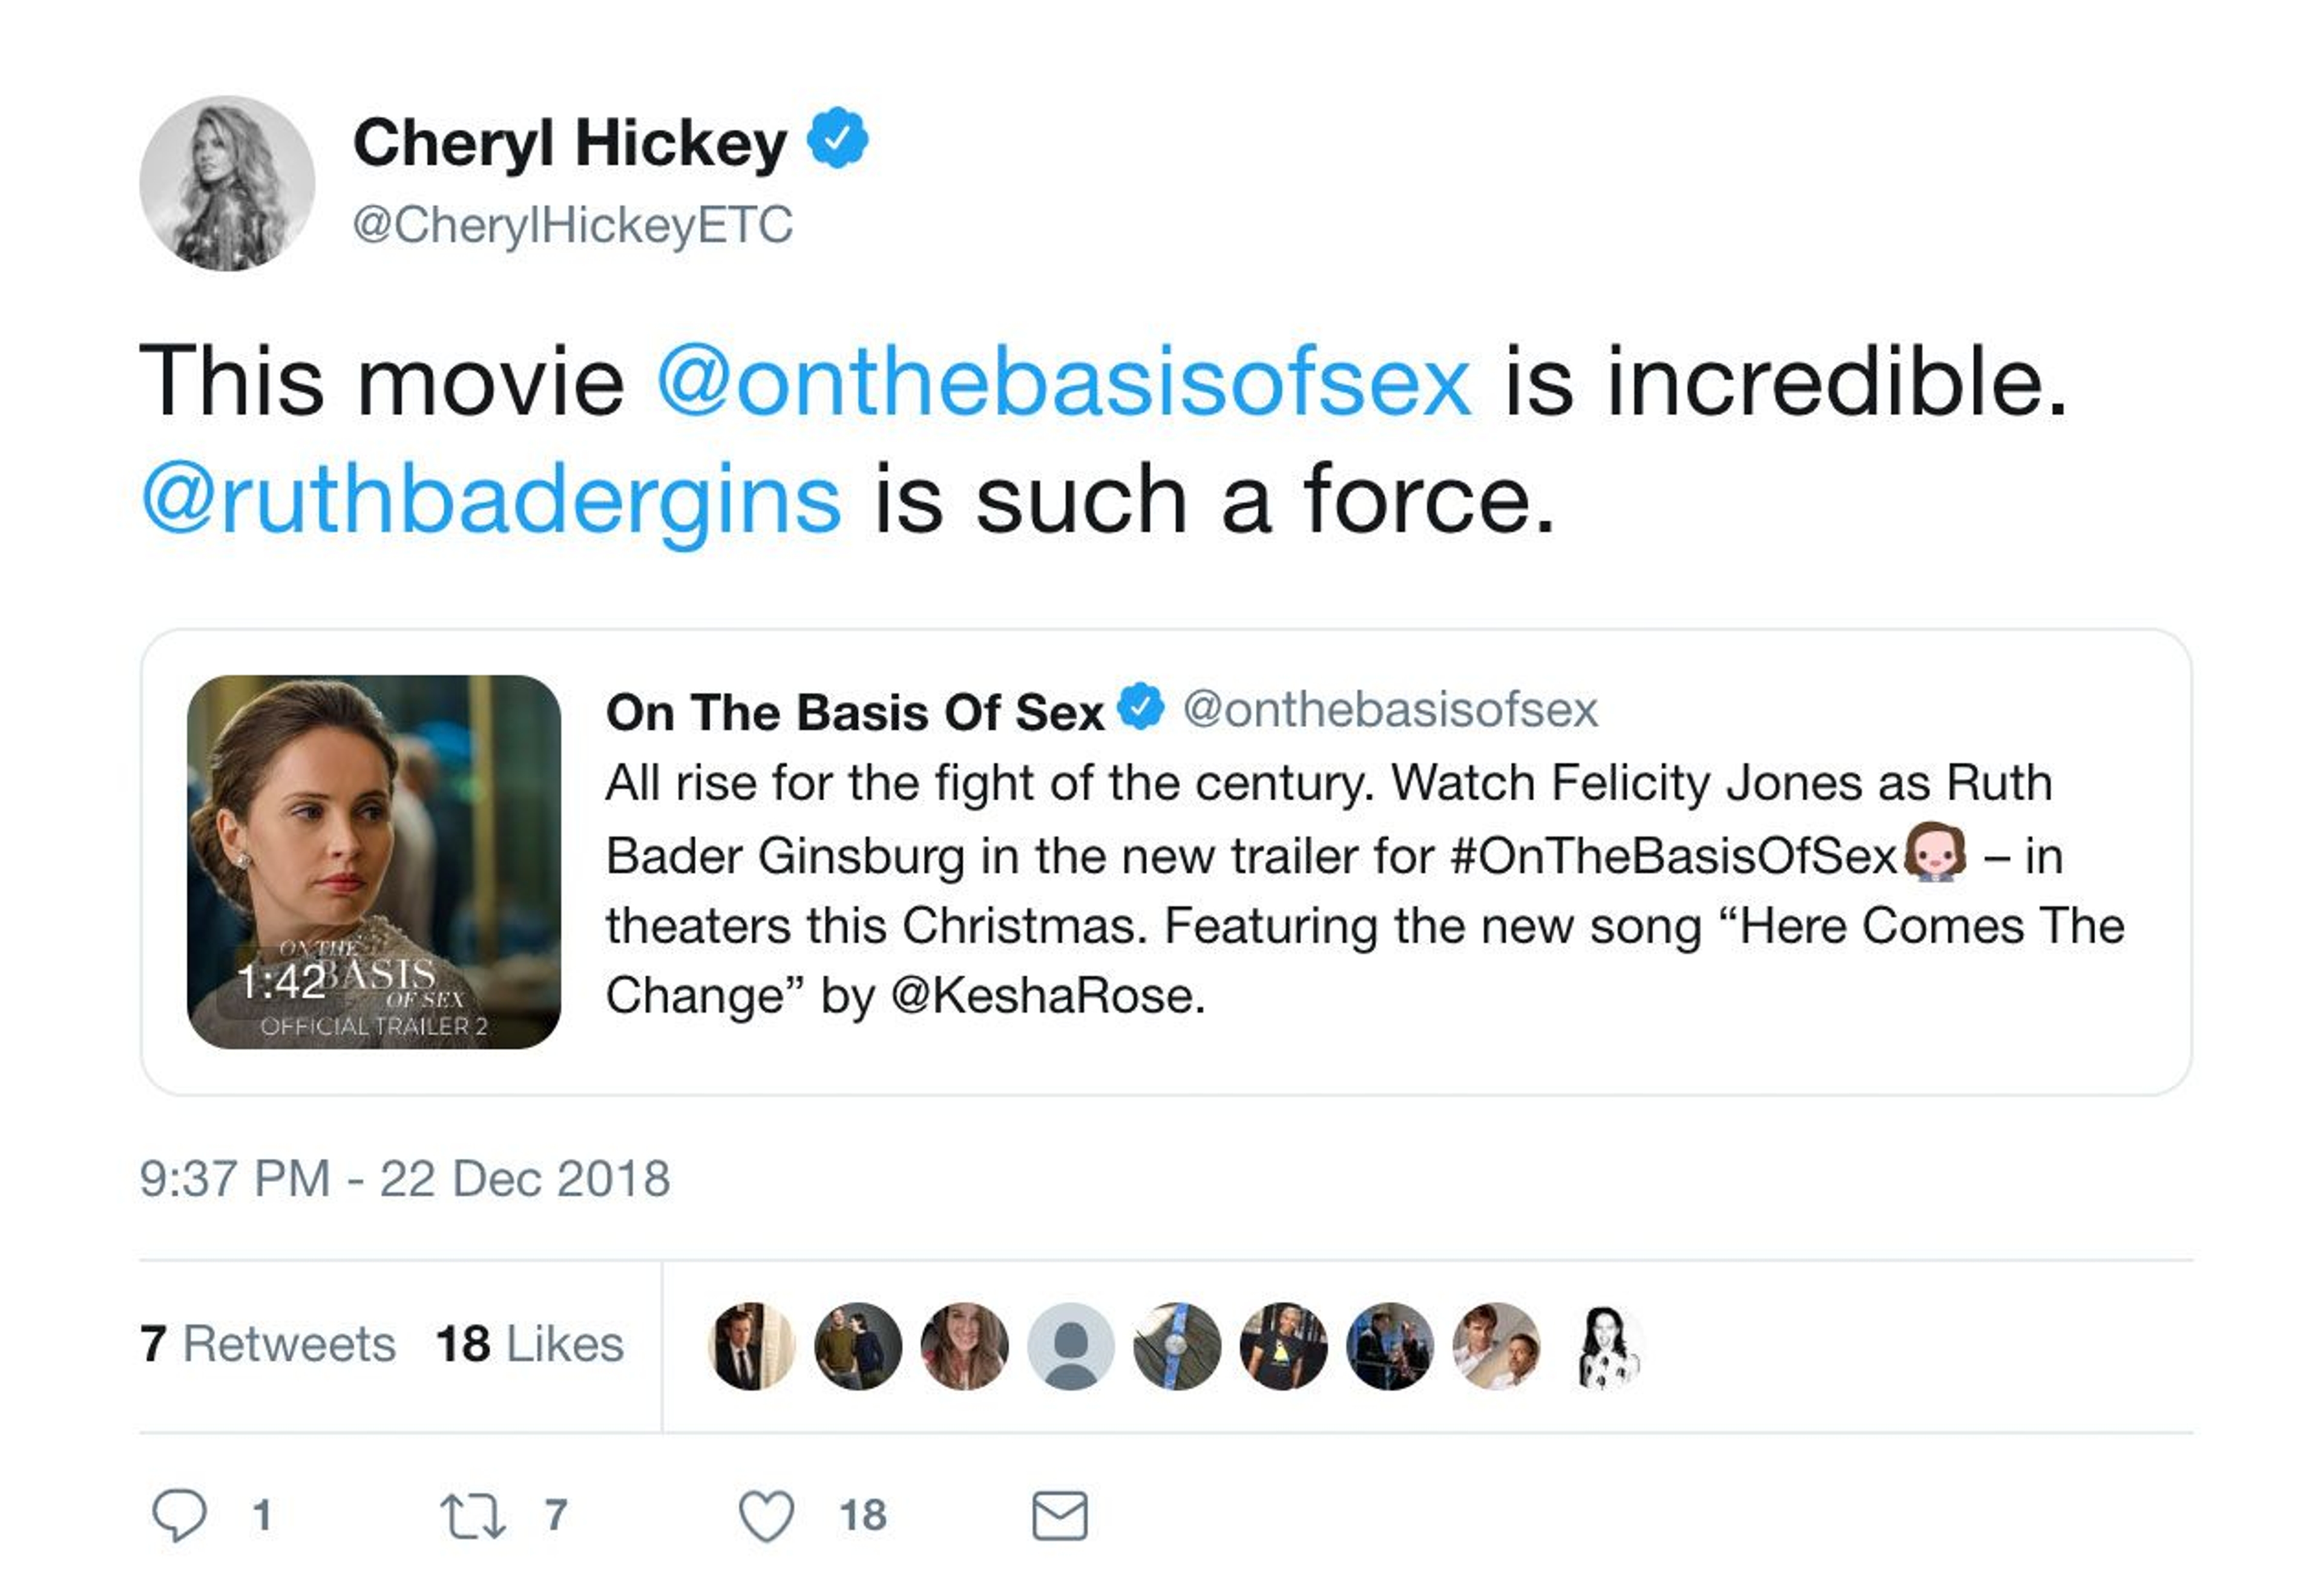
Task: View the 7 Retweets list
Action: pyautogui.click(x=268, y=1343)
